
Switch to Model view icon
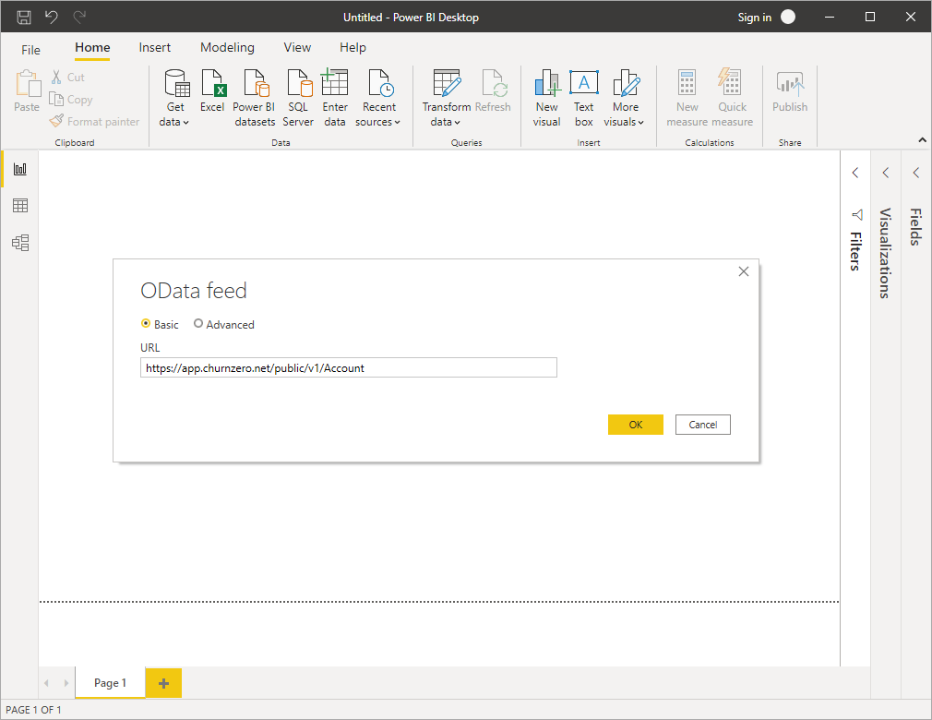tap(20, 243)
